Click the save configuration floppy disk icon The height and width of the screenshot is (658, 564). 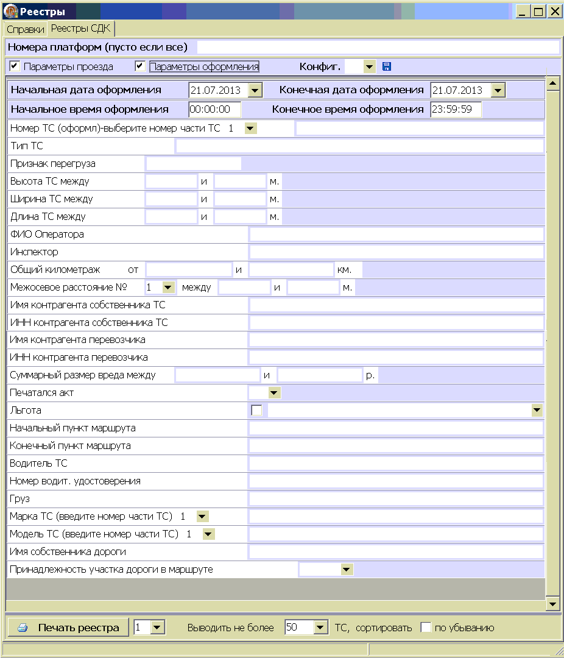tap(387, 66)
